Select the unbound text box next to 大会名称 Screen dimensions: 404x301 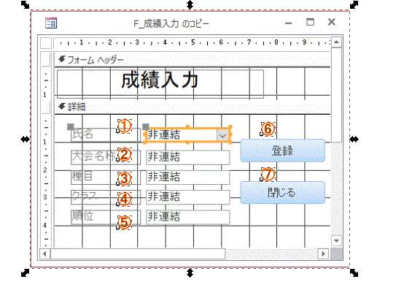point(188,157)
